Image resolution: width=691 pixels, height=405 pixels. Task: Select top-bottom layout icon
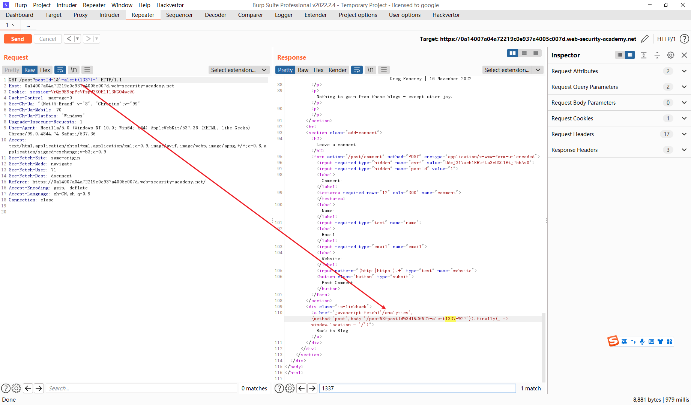(524, 53)
